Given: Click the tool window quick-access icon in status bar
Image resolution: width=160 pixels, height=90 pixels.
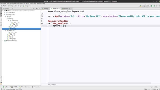Looking at the screenshot, I should pyautogui.click(x=1, y=89).
